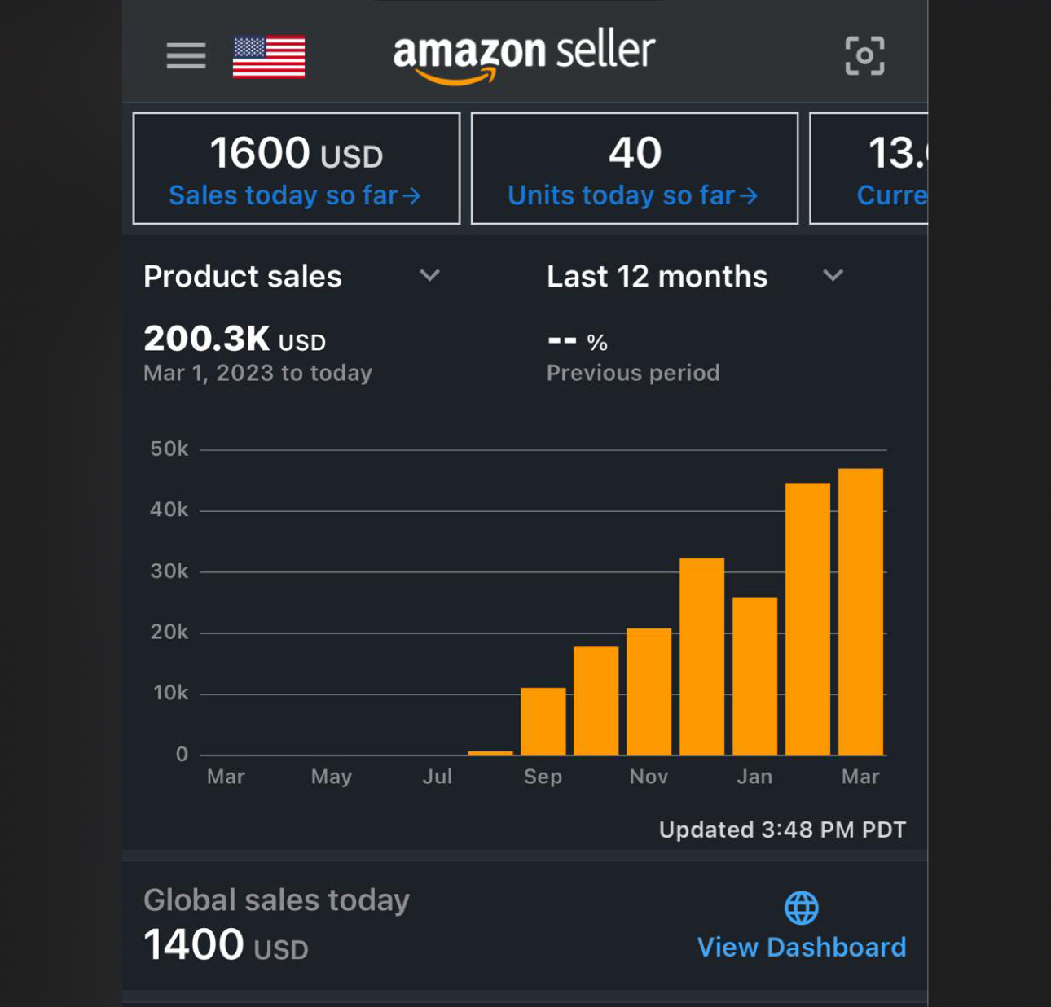Tap the Global sales today amount

(226, 946)
